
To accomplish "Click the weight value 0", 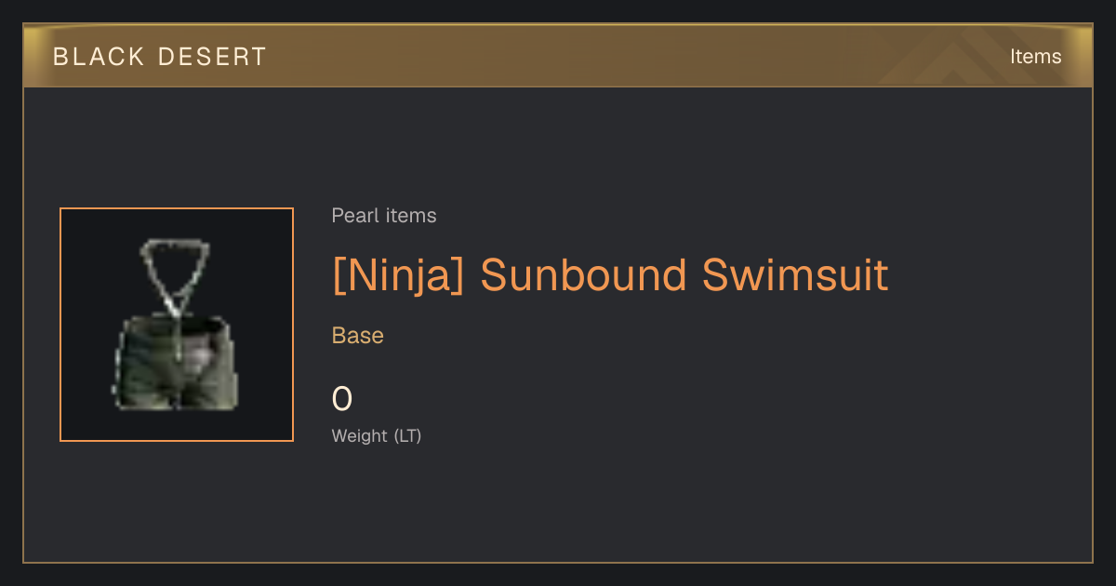I will point(342,399).
